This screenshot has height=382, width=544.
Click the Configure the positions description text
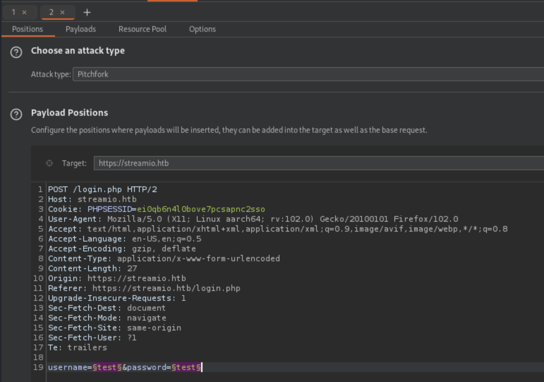point(229,130)
